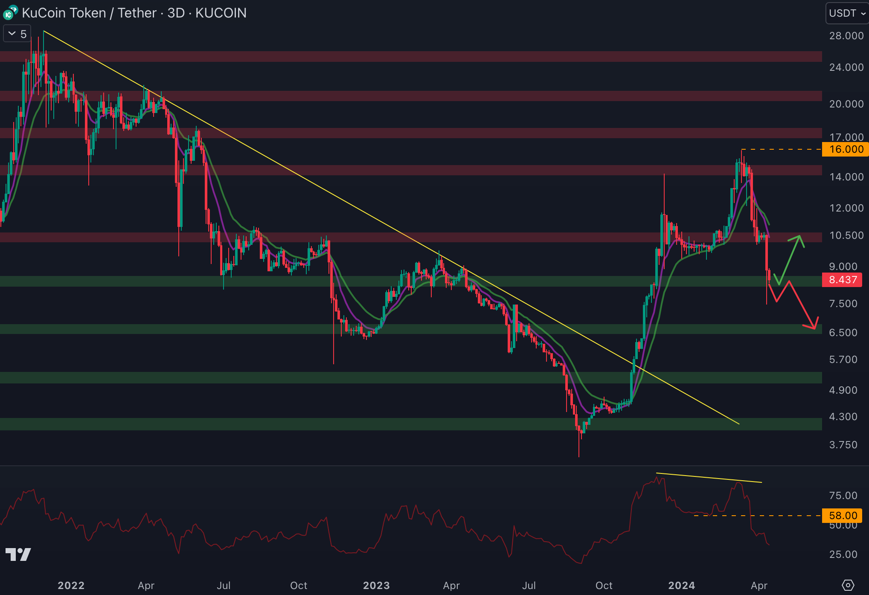Click the 2024 label on time axis
This screenshot has width=869, height=595.
[x=681, y=585]
